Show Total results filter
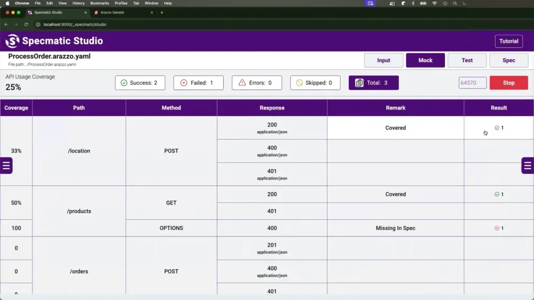 [373, 83]
